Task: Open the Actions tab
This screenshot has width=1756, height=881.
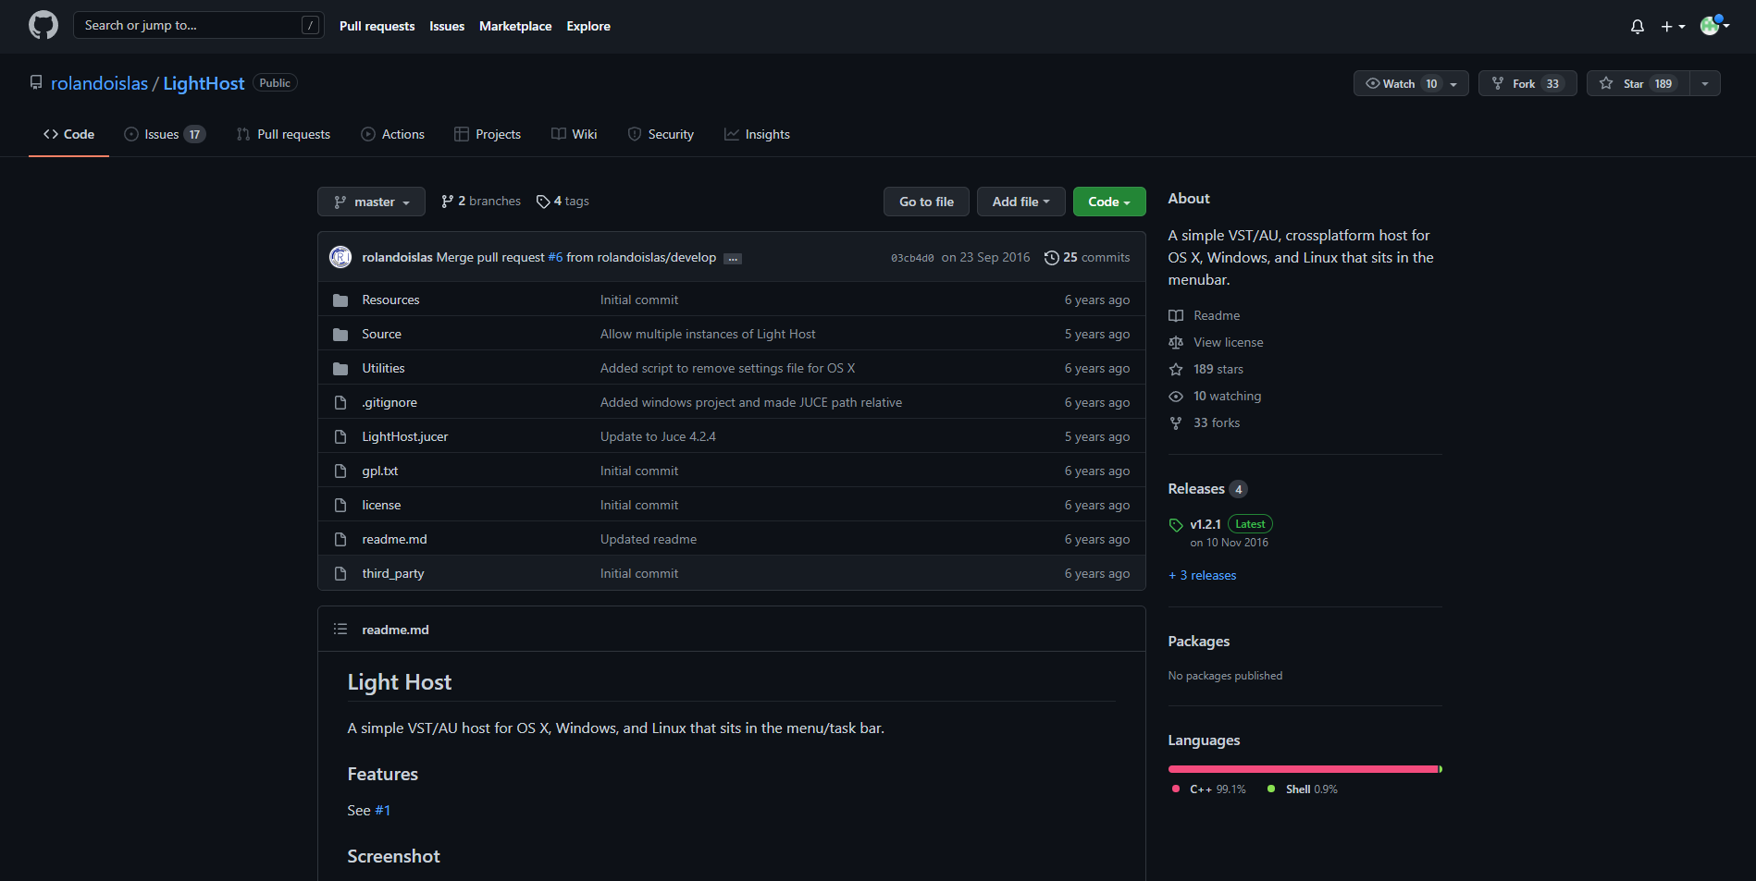Action: click(392, 134)
